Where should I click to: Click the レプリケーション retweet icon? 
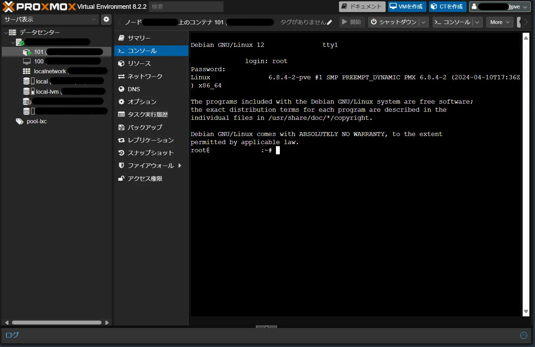pyautogui.click(x=121, y=140)
